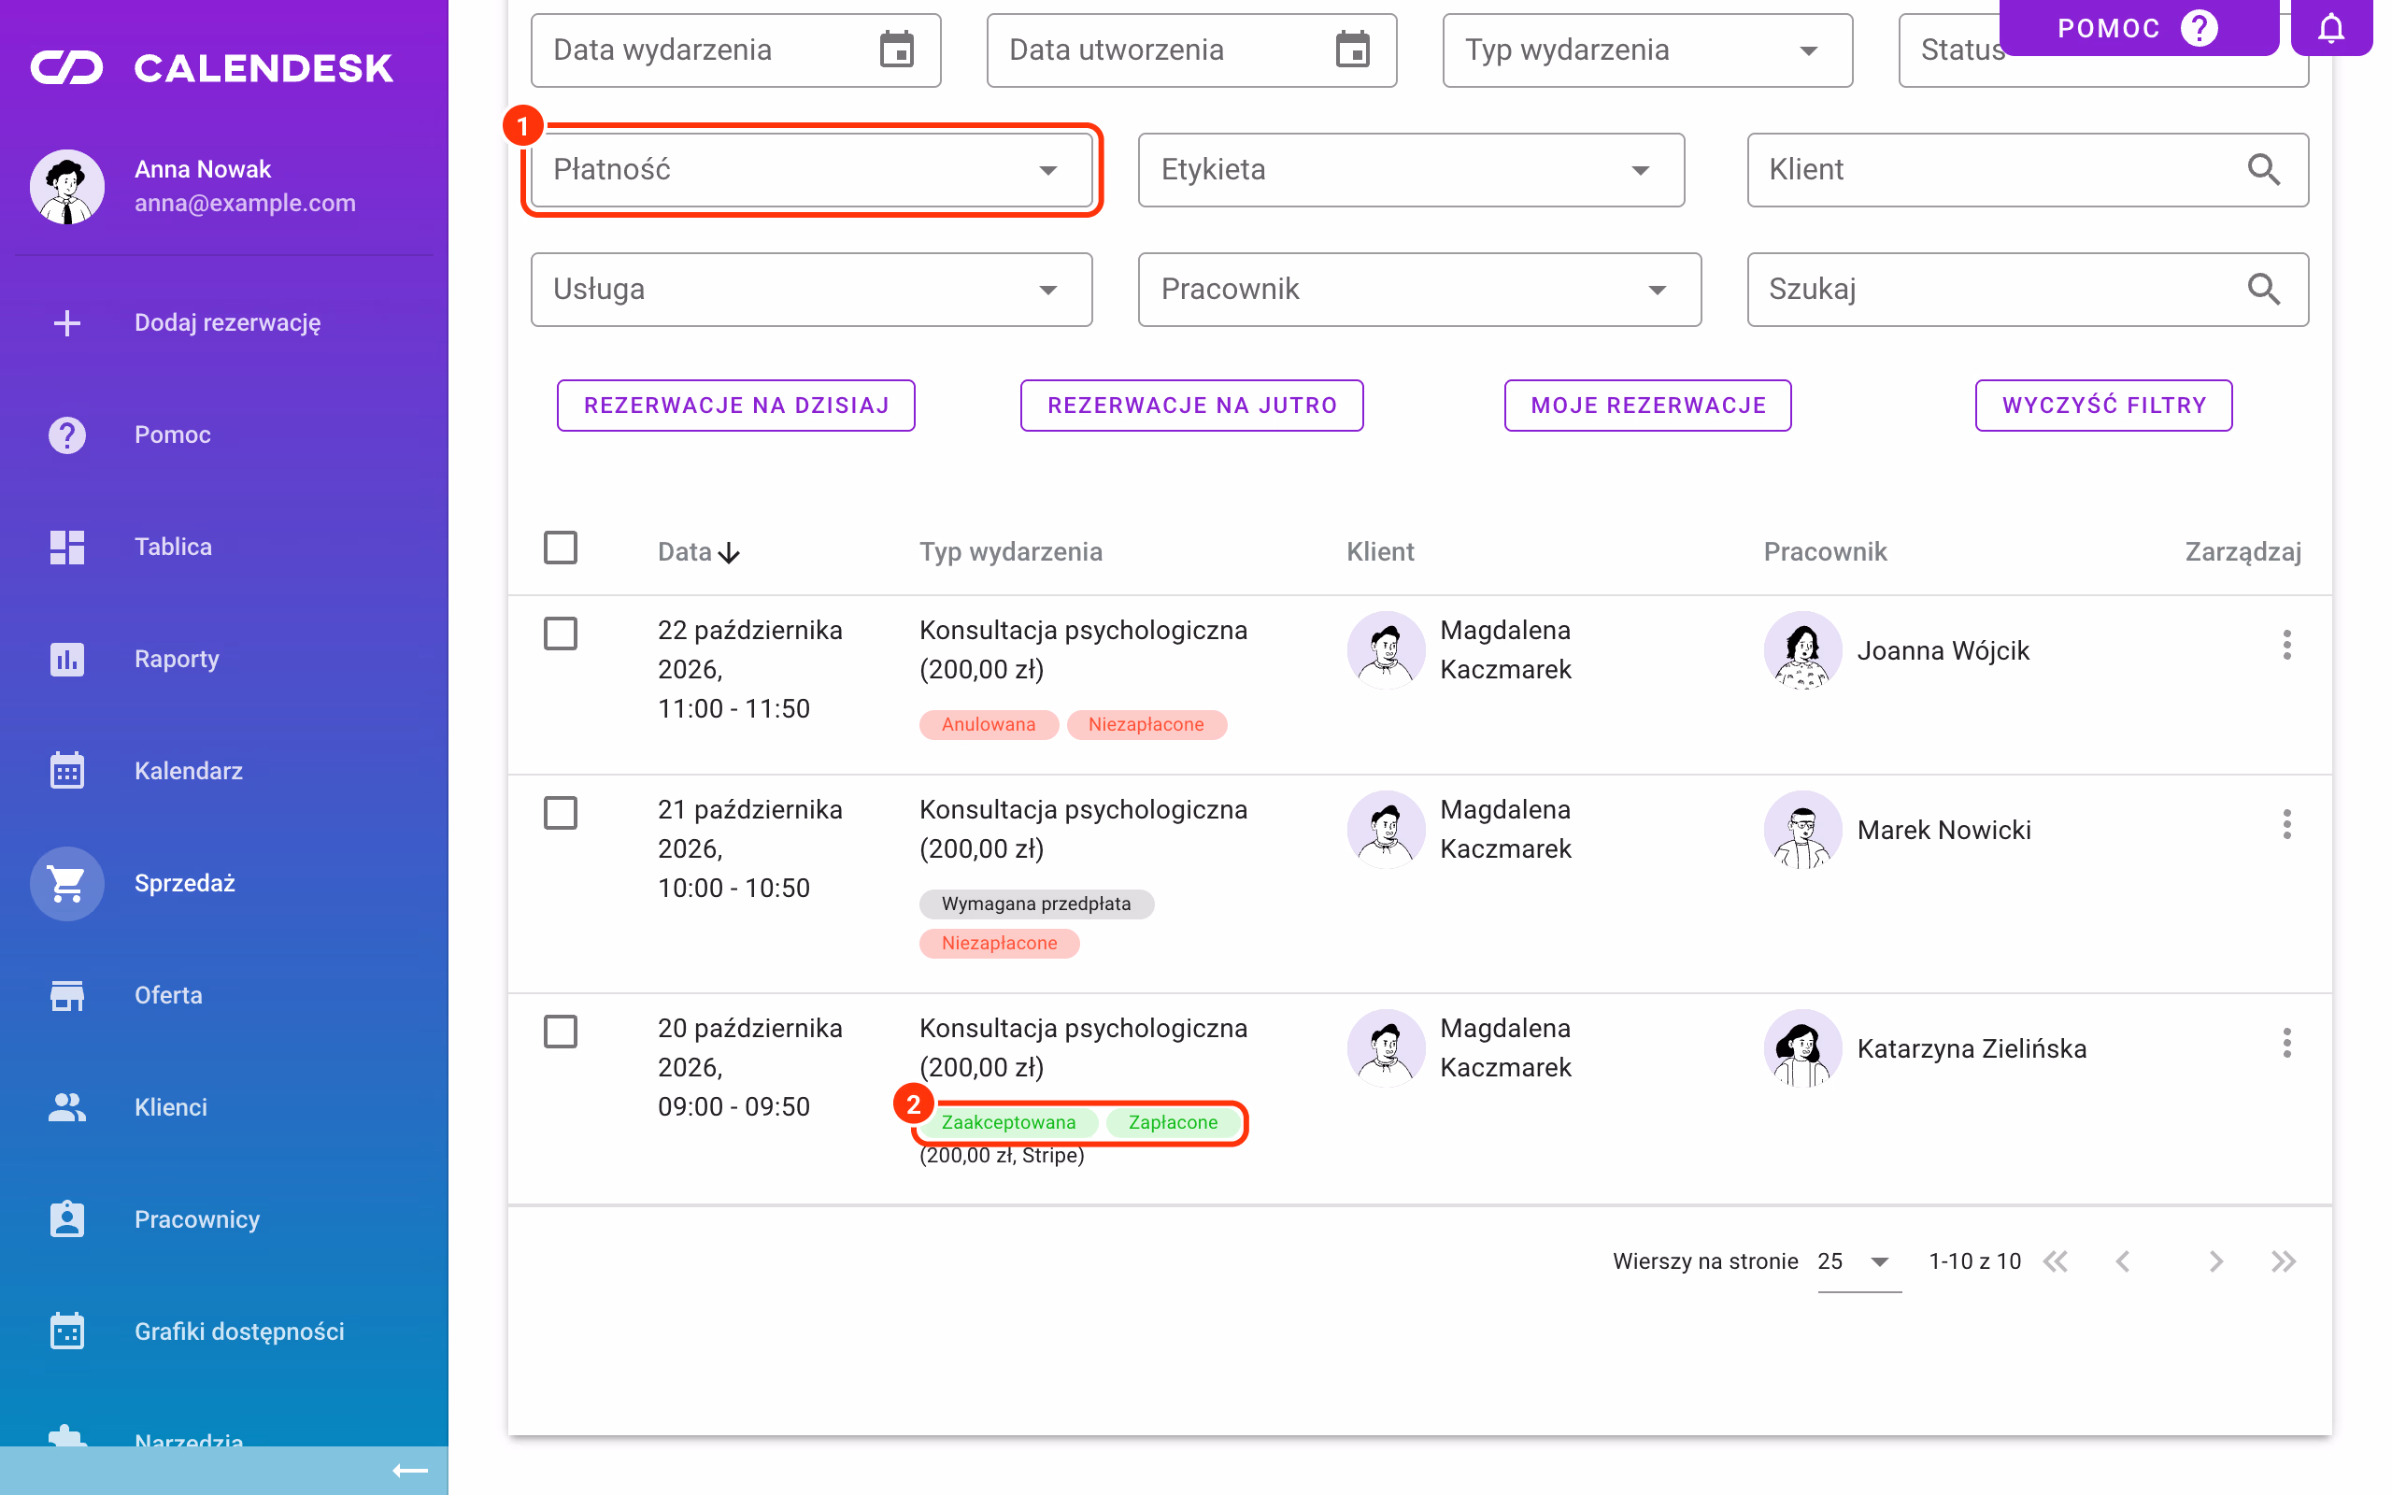Change rows per page dropdown showing 25

(1858, 1261)
